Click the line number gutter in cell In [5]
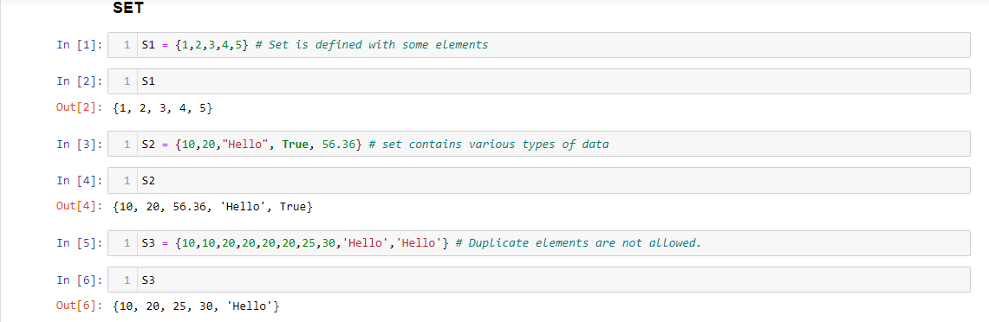 point(123,242)
